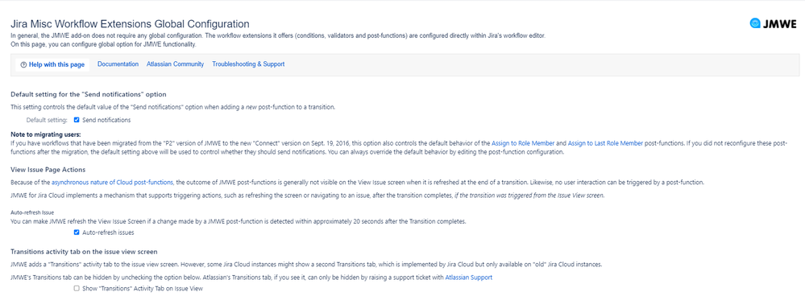Open the Documentation link
The image size is (805, 296).
tap(118, 64)
